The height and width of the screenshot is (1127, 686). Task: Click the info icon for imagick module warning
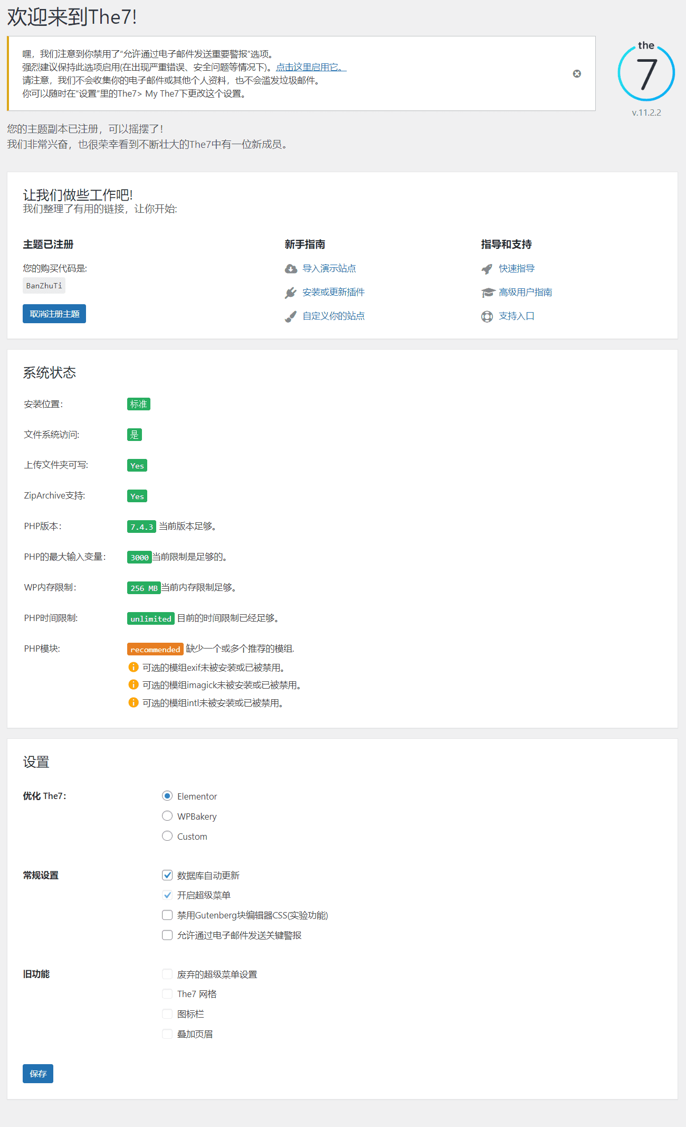[134, 684]
